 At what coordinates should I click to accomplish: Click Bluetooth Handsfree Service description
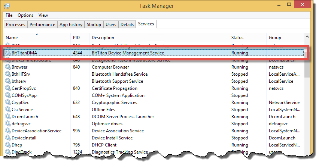(120, 74)
